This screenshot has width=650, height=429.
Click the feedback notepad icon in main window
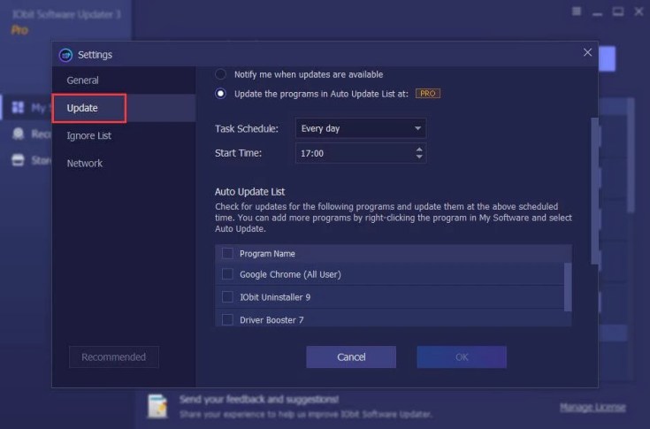(x=157, y=405)
